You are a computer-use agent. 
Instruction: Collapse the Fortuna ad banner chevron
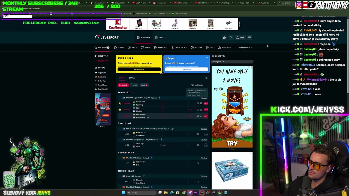(x=160, y=57)
